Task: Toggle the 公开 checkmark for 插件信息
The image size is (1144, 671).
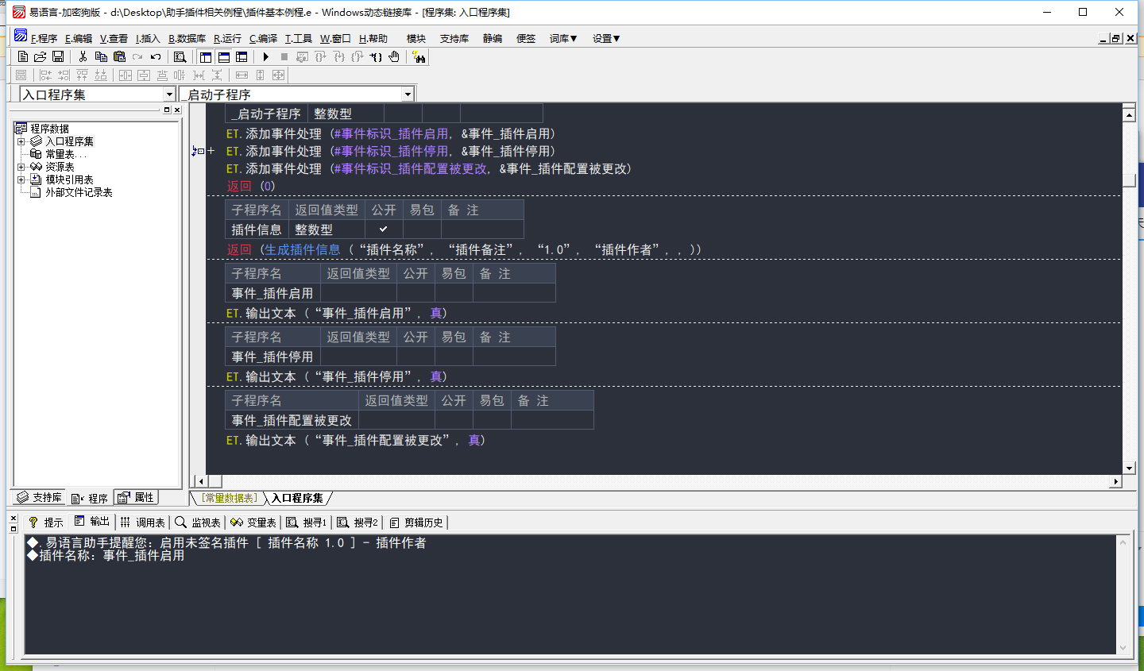Action: (x=383, y=229)
